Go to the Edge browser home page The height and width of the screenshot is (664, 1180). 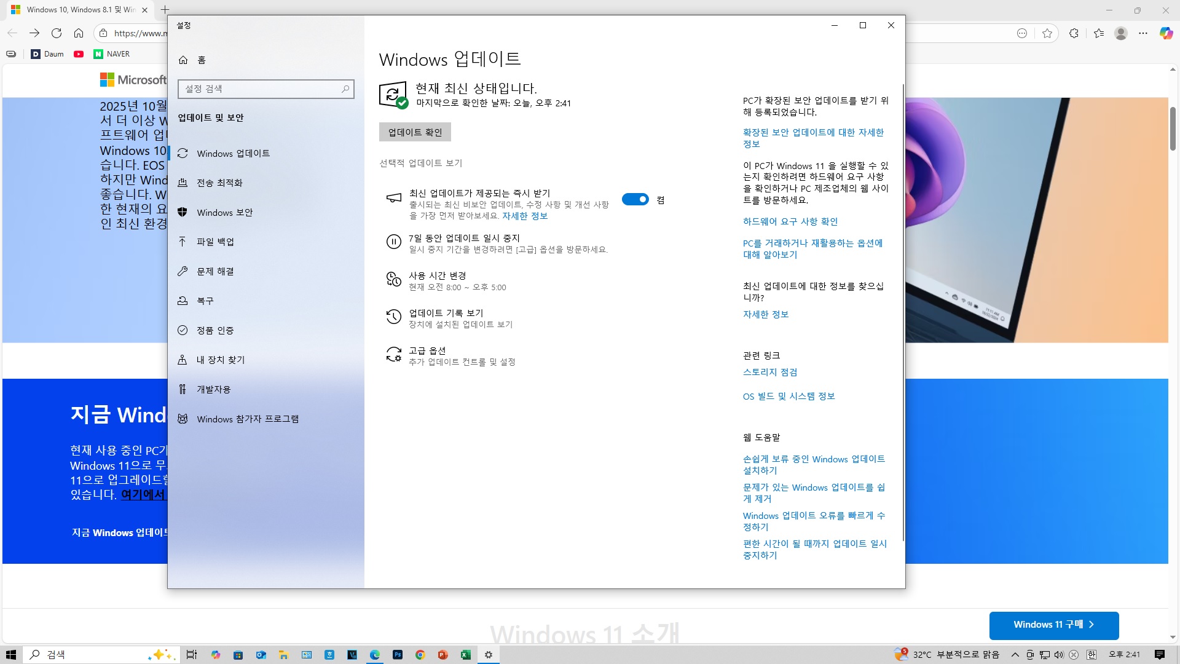(79, 33)
